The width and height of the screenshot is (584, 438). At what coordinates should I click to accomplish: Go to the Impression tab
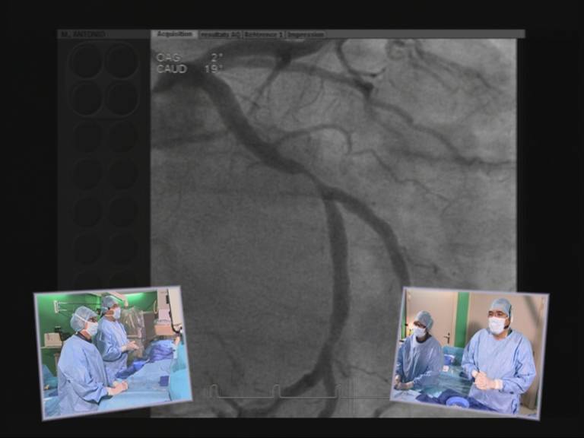pyautogui.click(x=306, y=34)
